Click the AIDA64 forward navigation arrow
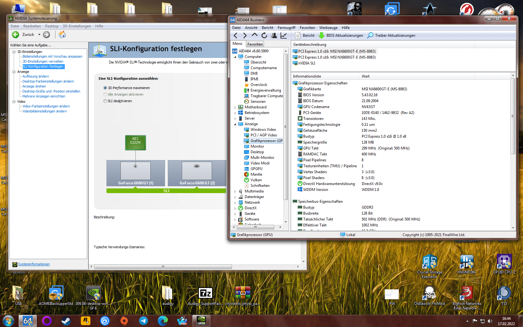Screen dimensions: 523x327 (245, 36)
